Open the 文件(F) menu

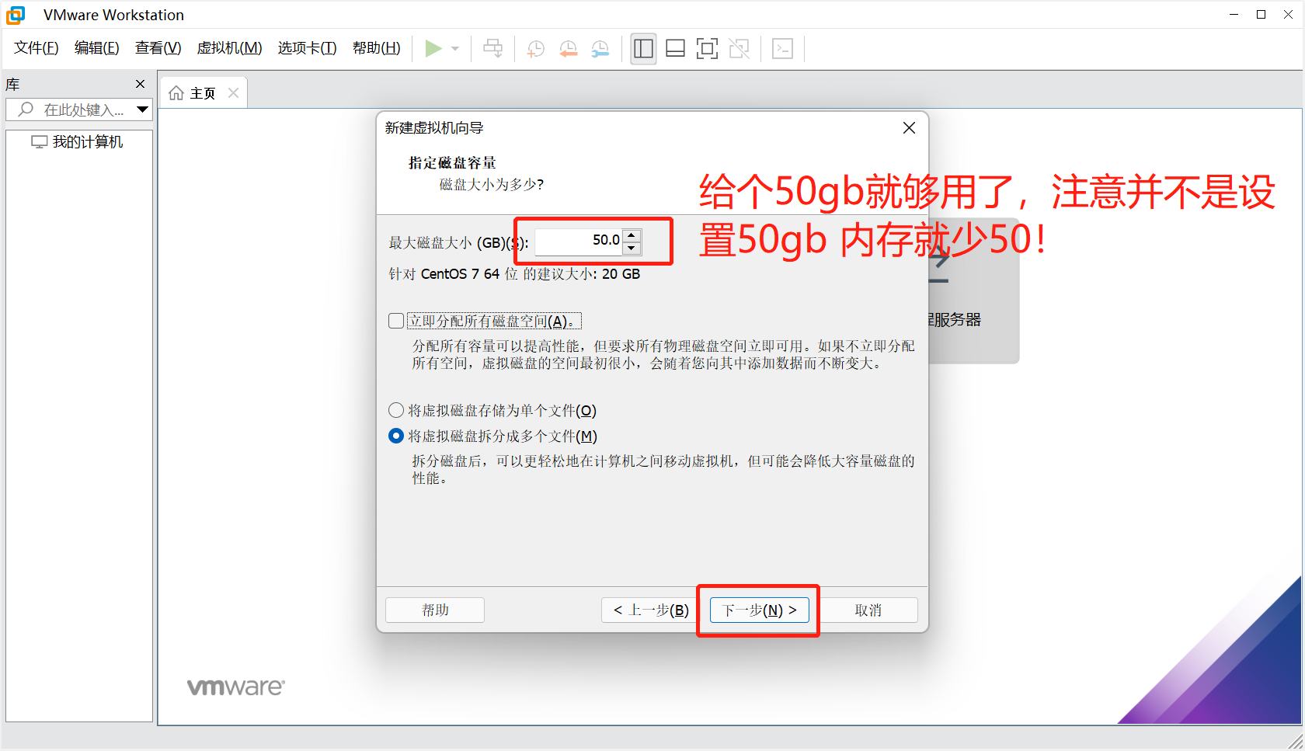pyautogui.click(x=36, y=48)
